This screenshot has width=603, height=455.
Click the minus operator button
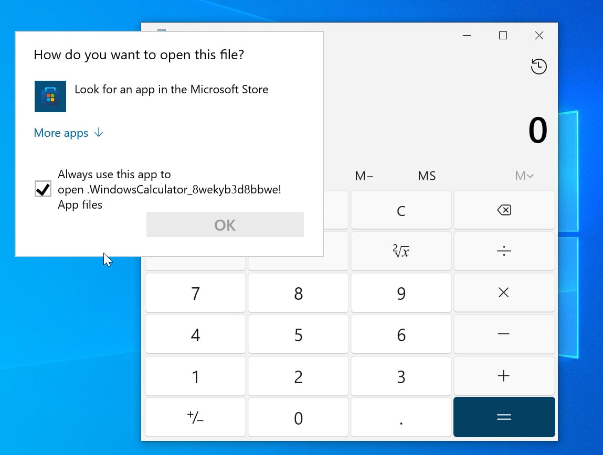tap(504, 334)
